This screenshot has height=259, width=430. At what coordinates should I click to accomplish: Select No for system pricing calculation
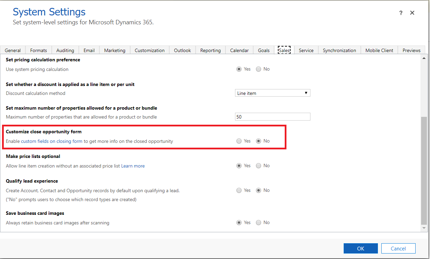tap(259, 69)
